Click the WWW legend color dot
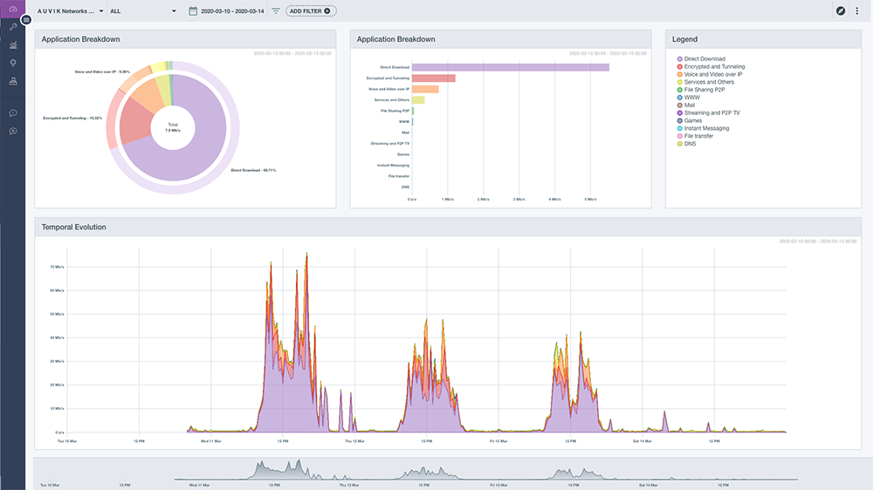Image resolution: width=873 pixels, height=490 pixels. click(x=679, y=98)
